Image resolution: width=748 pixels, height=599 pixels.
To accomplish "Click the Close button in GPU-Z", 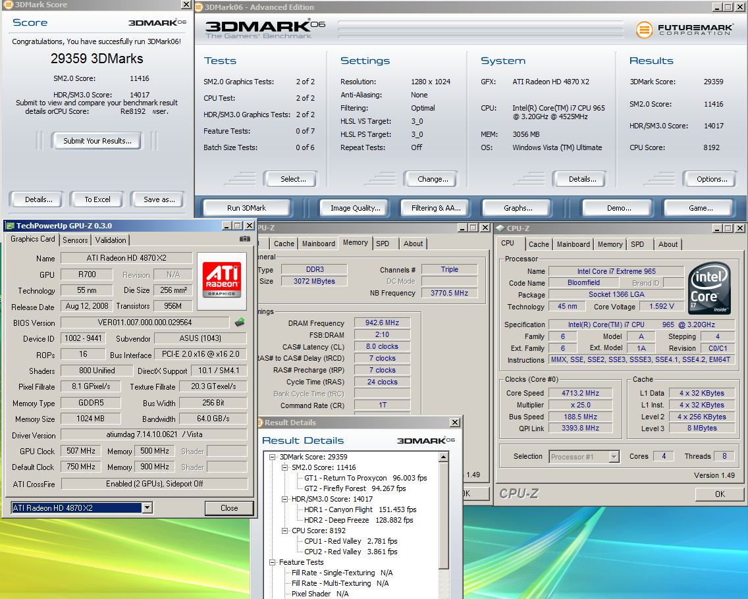I will 229,508.
